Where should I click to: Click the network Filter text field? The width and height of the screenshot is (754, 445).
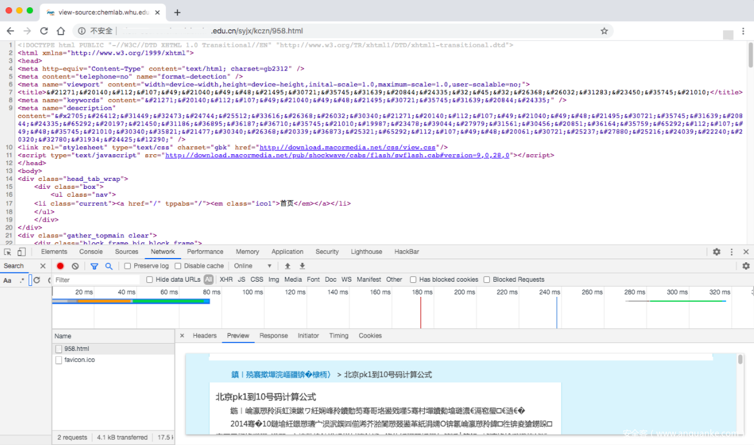(96, 280)
